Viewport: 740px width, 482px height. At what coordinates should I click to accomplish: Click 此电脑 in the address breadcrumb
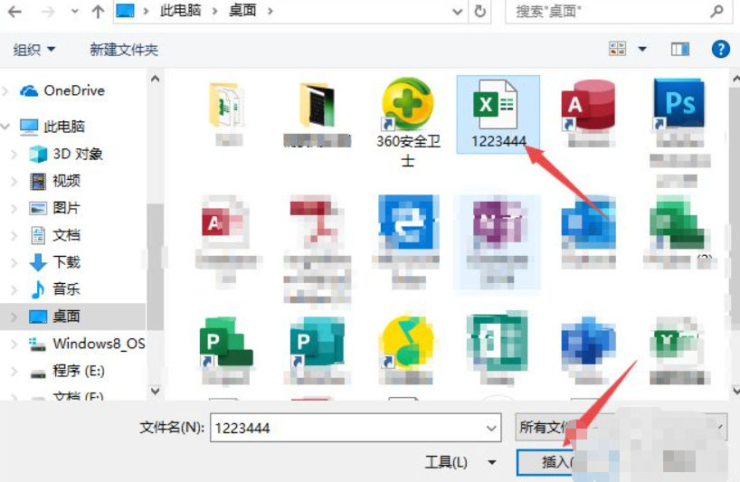(180, 10)
